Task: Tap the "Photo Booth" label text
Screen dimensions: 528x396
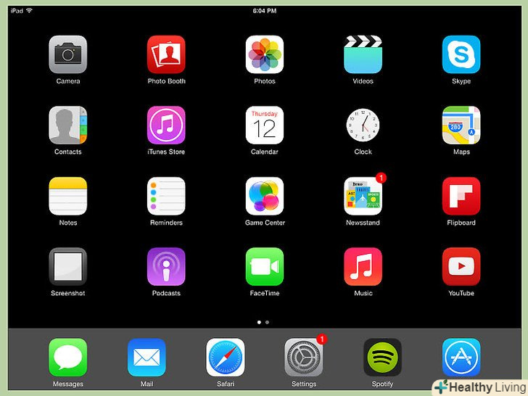Action: [166, 81]
